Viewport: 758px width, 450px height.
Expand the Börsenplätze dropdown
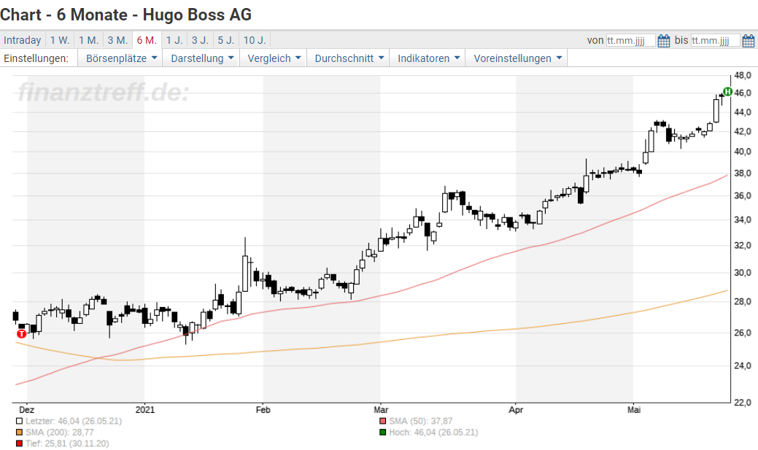121,58
